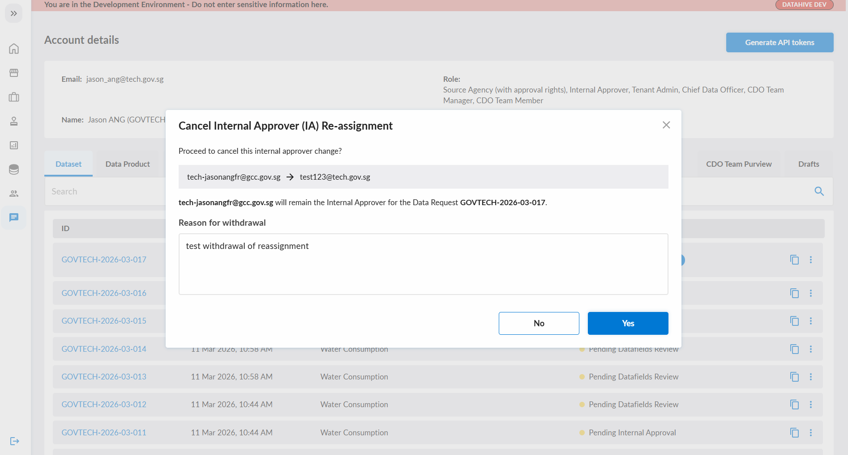Open request GOVTECH-2026-03-012 link
Viewport: 848px width, 455px height.
click(x=104, y=404)
